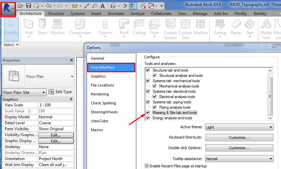The height and width of the screenshot is (169, 281).
Task: Click the Railing tool icon
Action: click(x=220, y=24)
